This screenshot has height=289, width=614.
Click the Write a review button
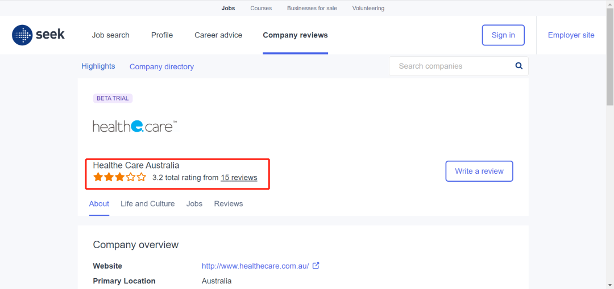coord(479,171)
